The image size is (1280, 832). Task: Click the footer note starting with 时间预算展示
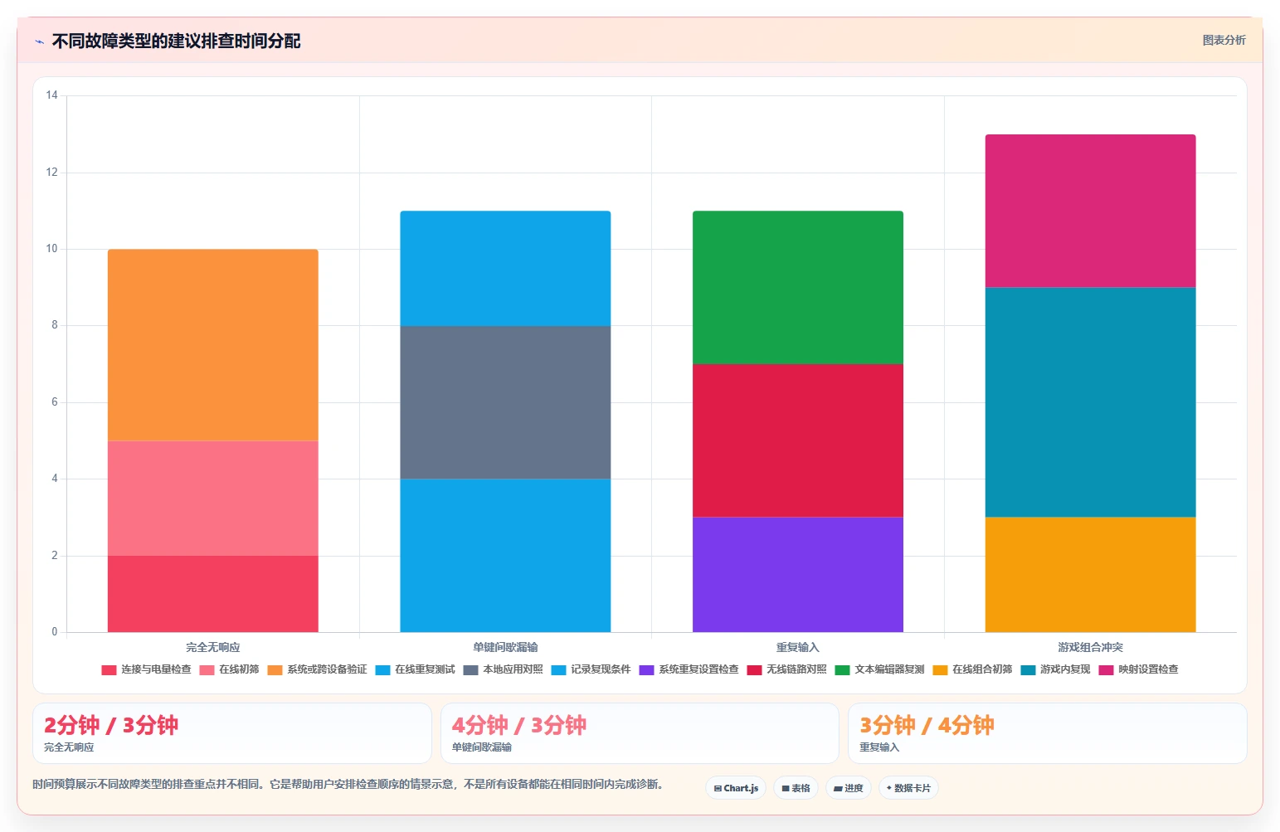click(348, 784)
